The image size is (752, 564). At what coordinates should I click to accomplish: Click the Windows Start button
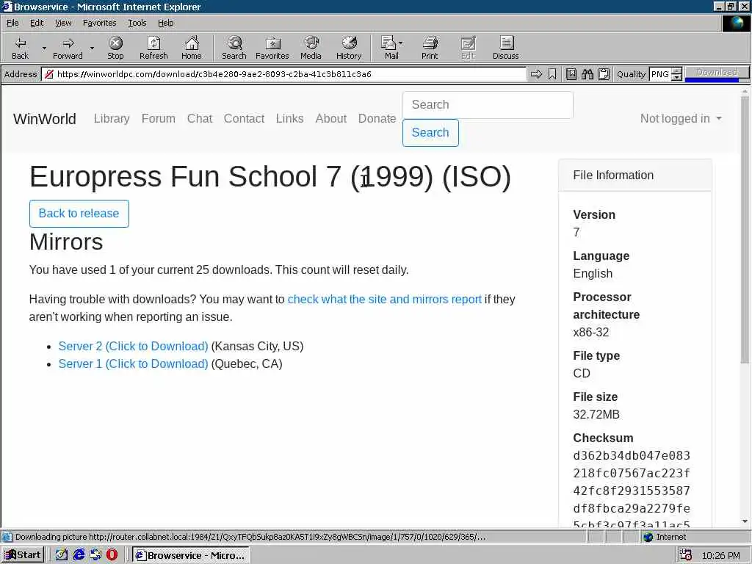click(23, 555)
